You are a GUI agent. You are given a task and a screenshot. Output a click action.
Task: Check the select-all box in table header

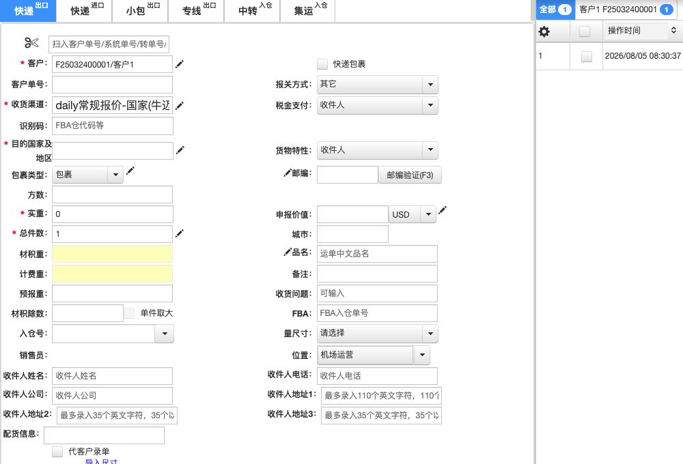coord(585,31)
